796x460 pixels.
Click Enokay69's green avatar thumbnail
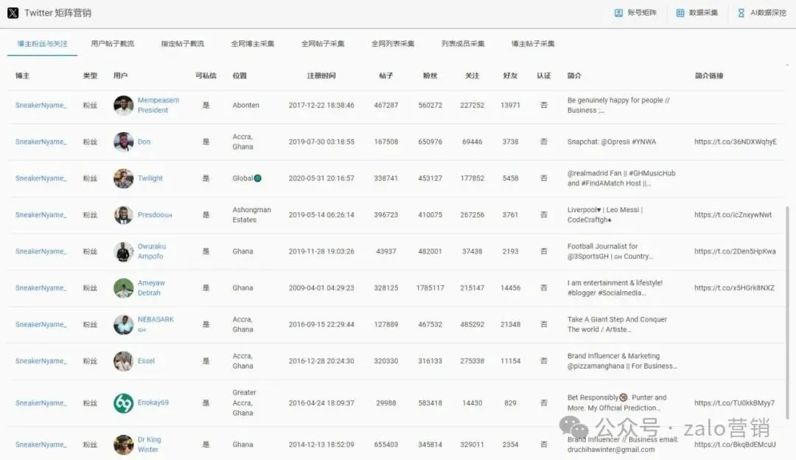122,402
